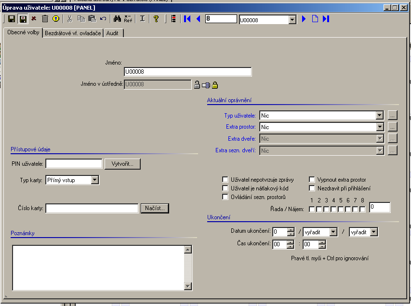Click the save floppy disk toolbar icon

click(11, 19)
